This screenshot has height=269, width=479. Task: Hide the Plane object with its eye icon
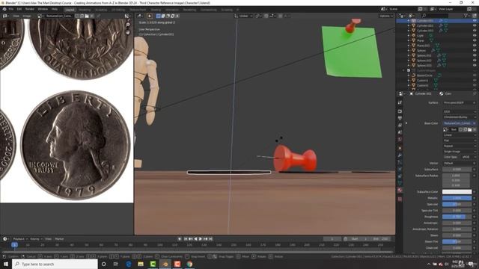[475, 40]
